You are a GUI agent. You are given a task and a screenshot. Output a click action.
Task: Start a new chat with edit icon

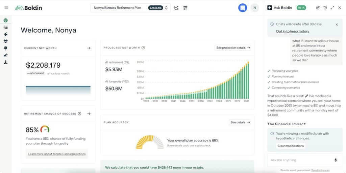[318, 8]
